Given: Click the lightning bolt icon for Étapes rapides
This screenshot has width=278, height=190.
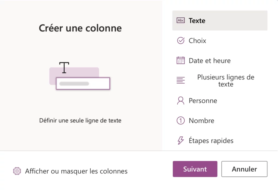Looking at the screenshot, I should tap(180, 140).
